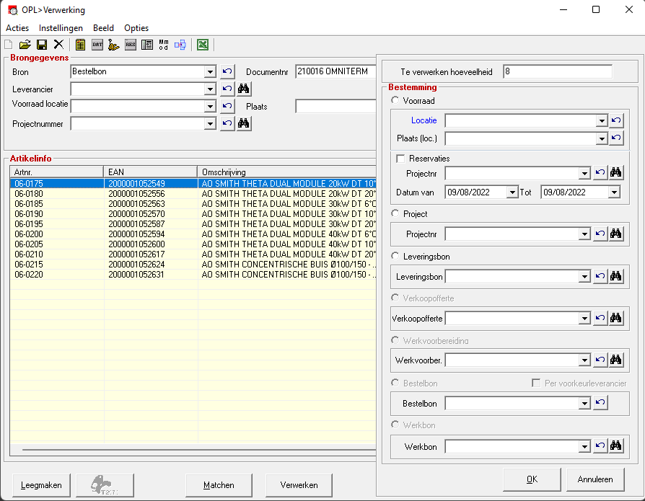This screenshot has height=501, width=645.
Task: Select the Werkvoorbereiding radio button
Action: tap(395, 340)
